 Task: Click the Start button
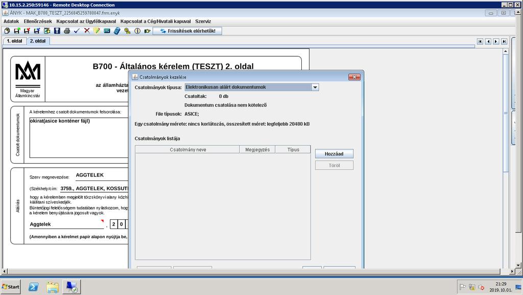point(11,287)
